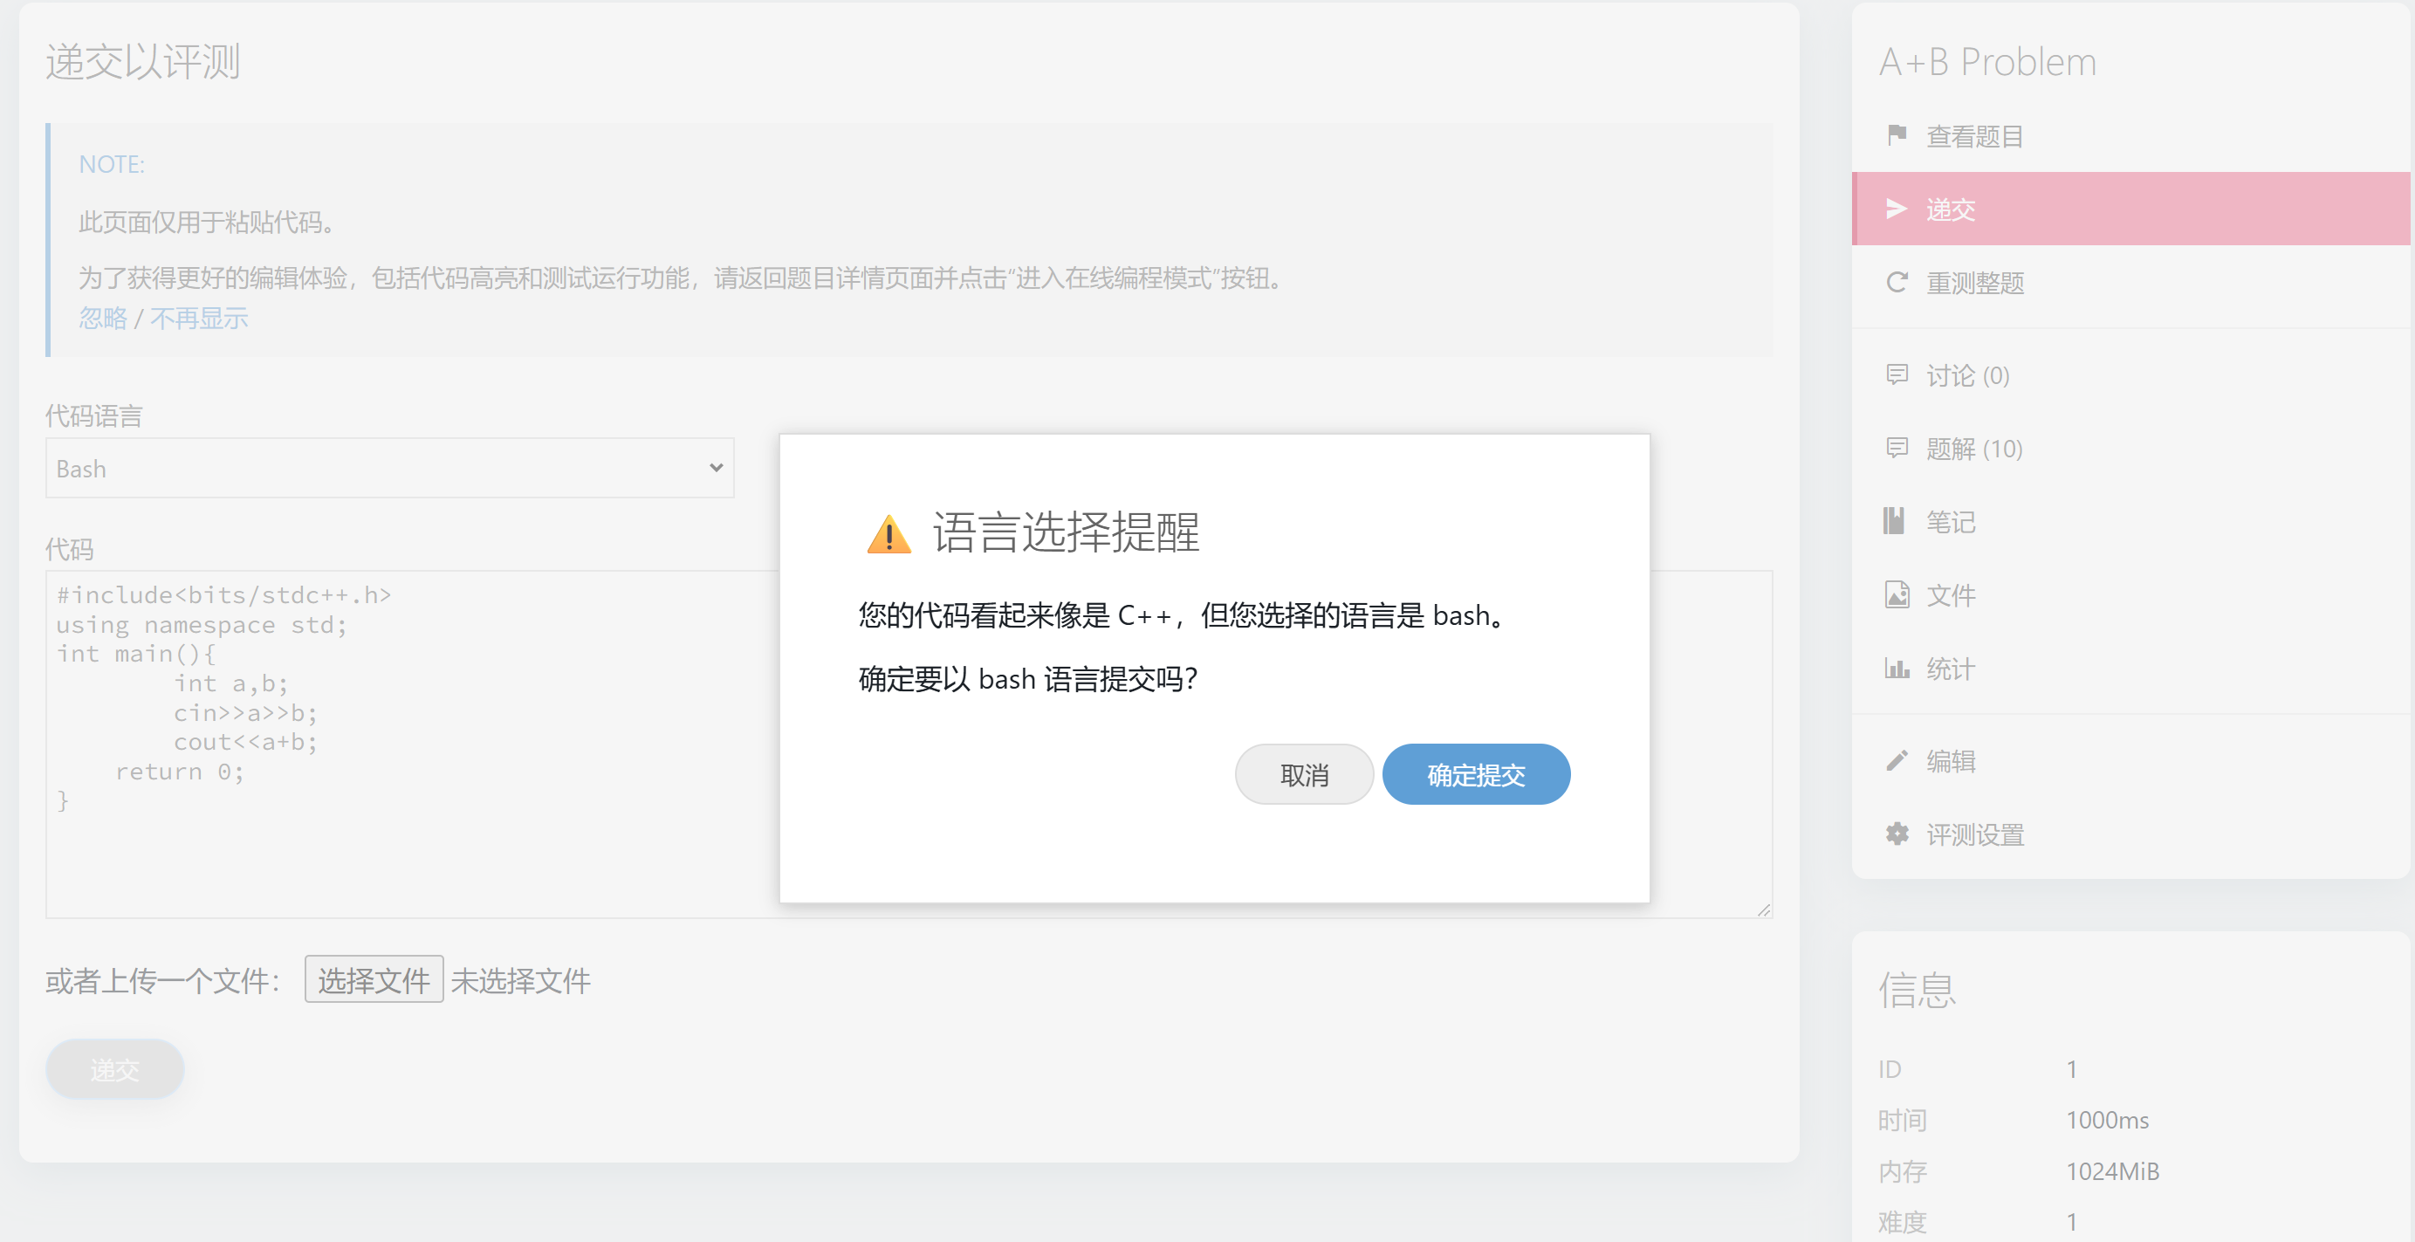Click the image file icon beside 文件
This screenshot has height=1242, width=2415.
pyautogui.click(x=1897, y=594)
